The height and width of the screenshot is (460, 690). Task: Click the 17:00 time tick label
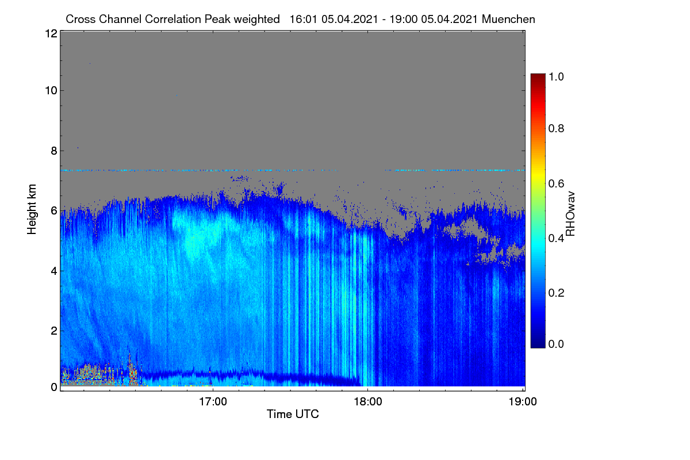point(213,401)
